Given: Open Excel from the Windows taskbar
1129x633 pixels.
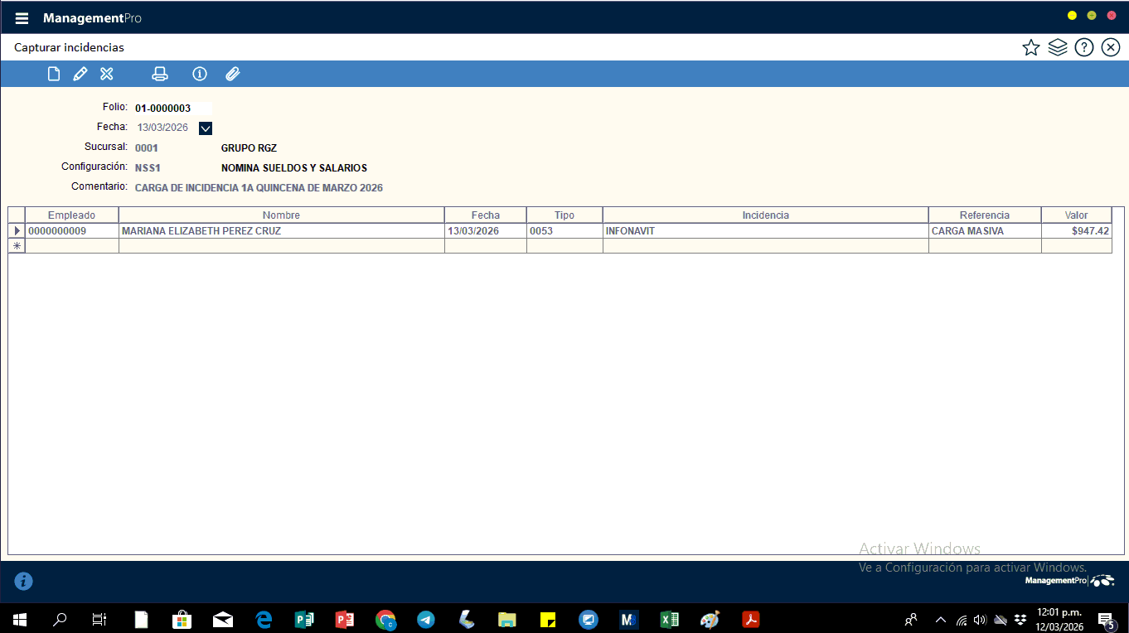Looking at the screenshot, I should click(x=669, y=619).
